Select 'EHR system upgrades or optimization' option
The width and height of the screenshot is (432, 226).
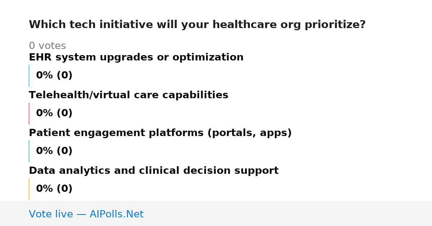[136, 58]
